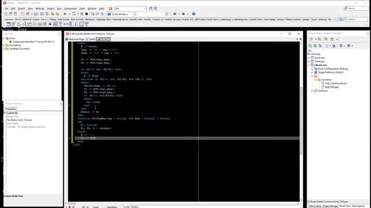Select Unit_TAG.pas in Project Manager
The width and height of the screenshot is (371, 208).
[x=332, y=87]
